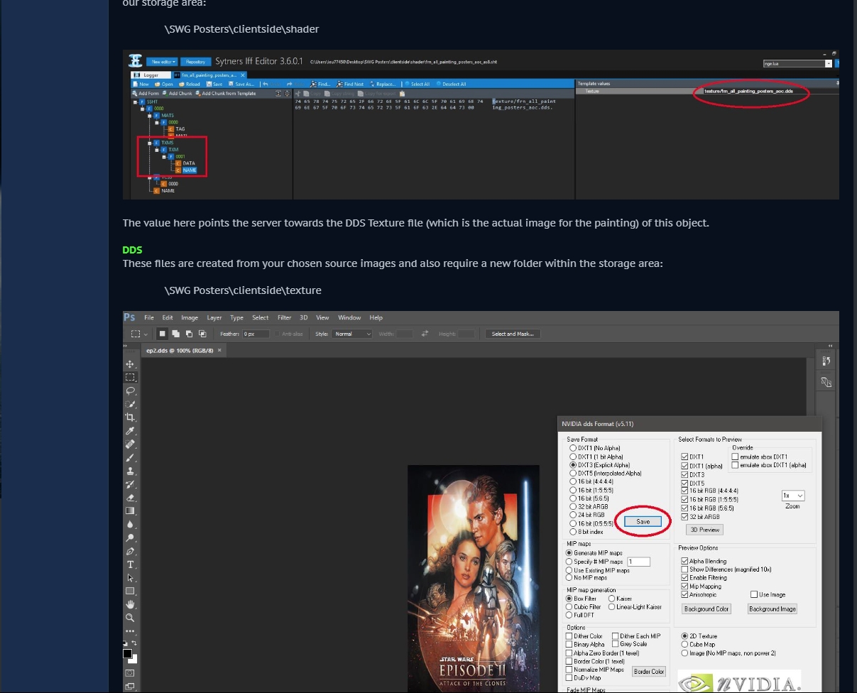Screen dimensions: 857x693
Task: Toggle Quick Mask mode icon
Action: [x=130, y=673]
